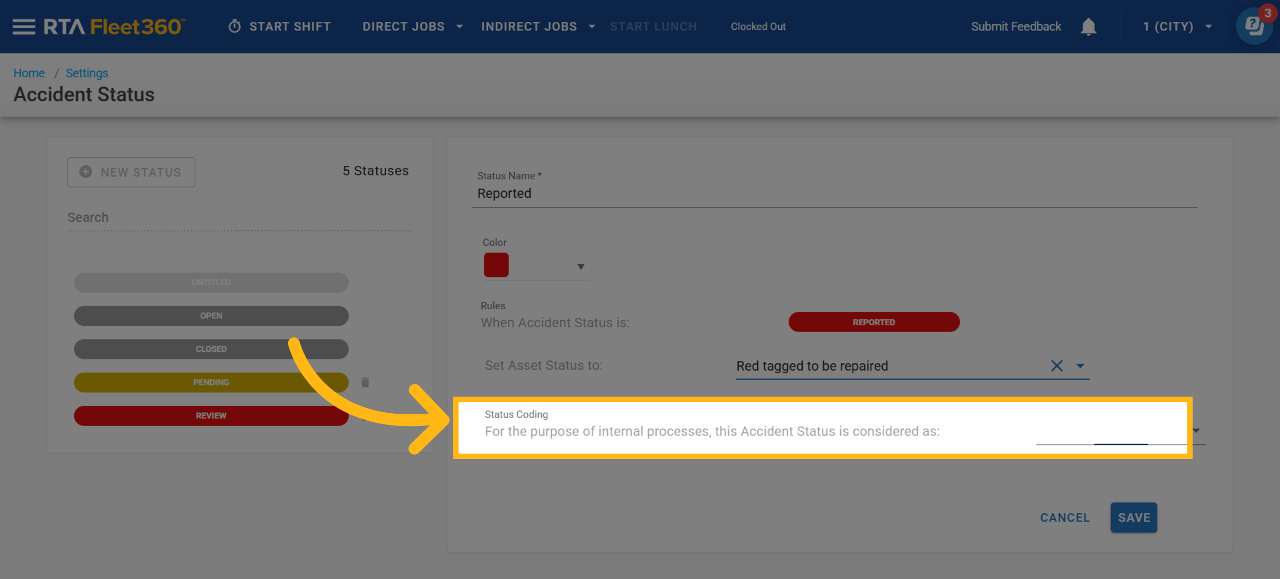
Task: Select the Open status pill
Action: click(211, 316)
